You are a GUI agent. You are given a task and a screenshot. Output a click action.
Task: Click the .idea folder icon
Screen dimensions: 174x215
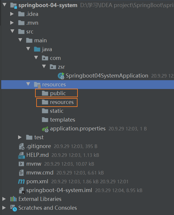click(x=21, y=14)
